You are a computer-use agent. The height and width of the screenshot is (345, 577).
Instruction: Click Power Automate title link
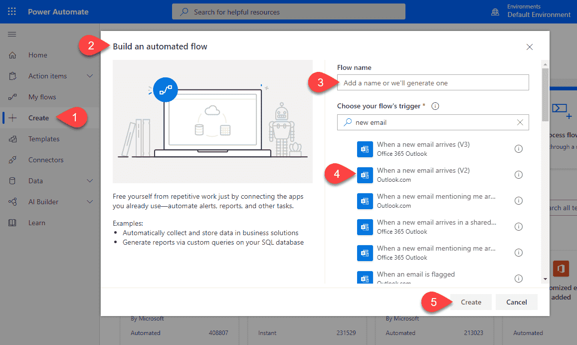tap(58, 12)
